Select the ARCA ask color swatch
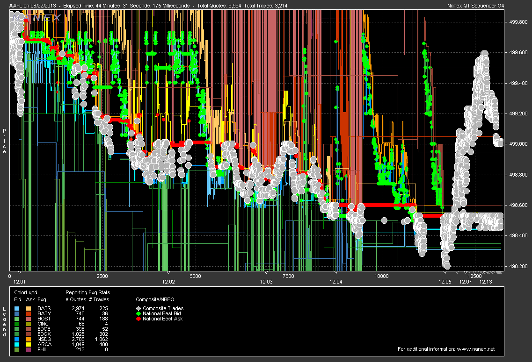This screenshot has width=532, height=362. point(29,344)
